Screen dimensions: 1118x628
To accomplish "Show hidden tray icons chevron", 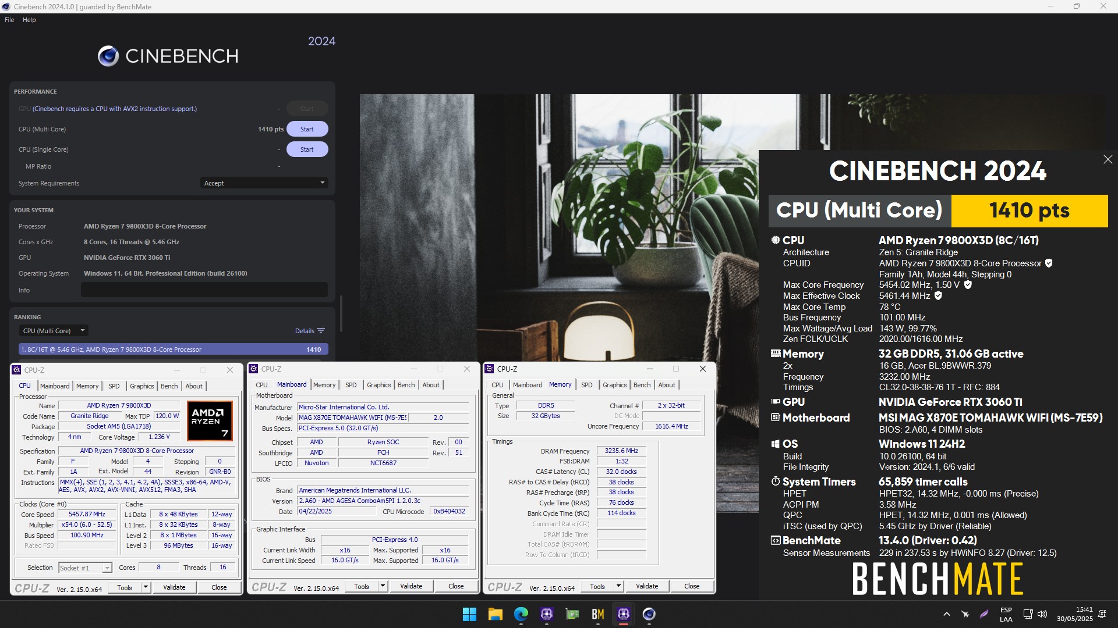I will (947, 614).
